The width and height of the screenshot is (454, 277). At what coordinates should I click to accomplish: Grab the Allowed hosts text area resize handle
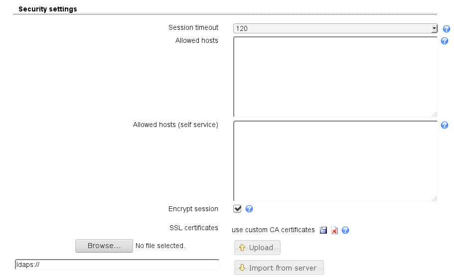[435, 114]
